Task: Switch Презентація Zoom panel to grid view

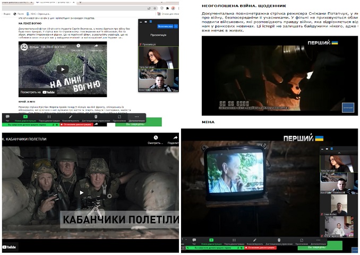Action: point(151,22)
